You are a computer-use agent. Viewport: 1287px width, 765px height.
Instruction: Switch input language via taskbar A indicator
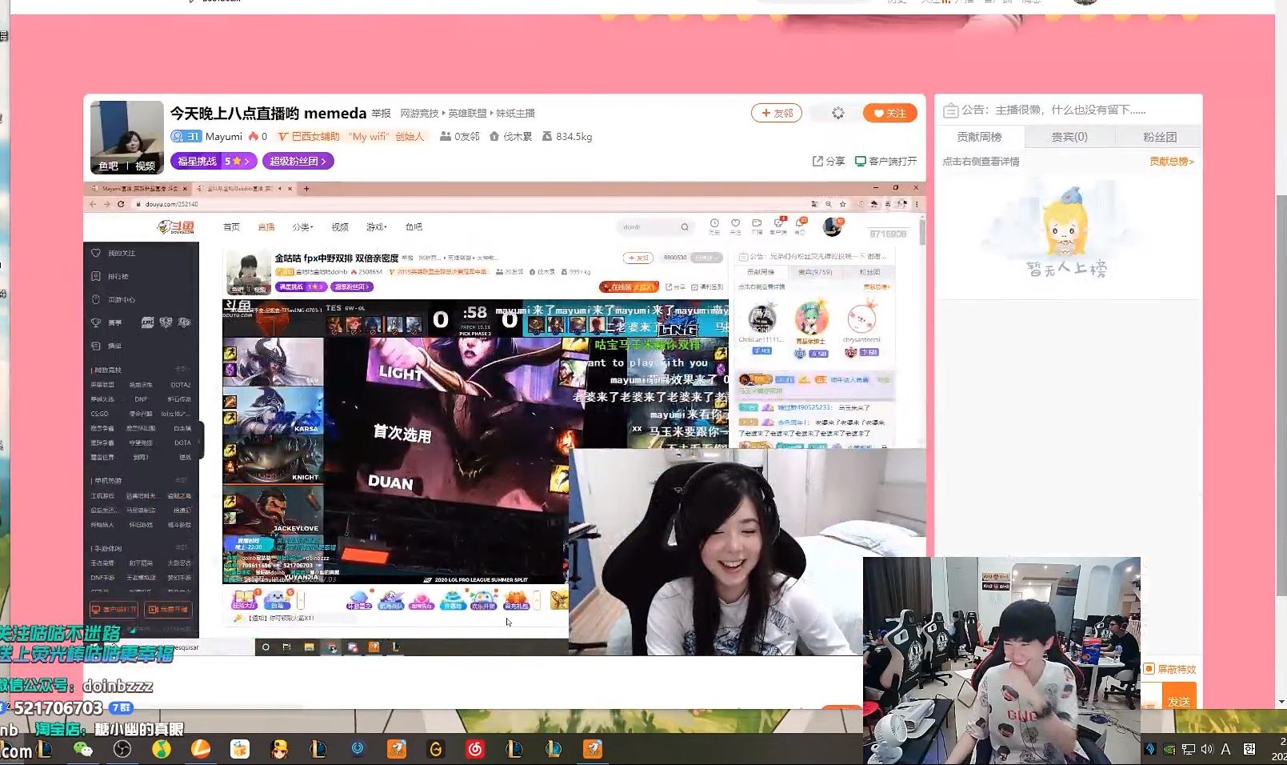click(x=1225, y=750)
